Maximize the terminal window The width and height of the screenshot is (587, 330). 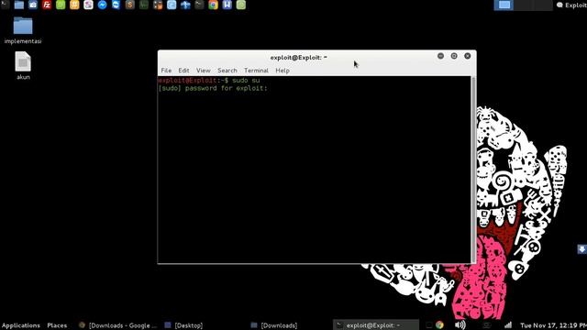[x=454, y=56]
